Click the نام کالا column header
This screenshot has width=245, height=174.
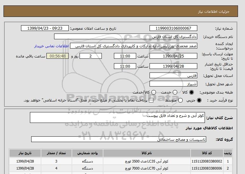pos(147,153)
